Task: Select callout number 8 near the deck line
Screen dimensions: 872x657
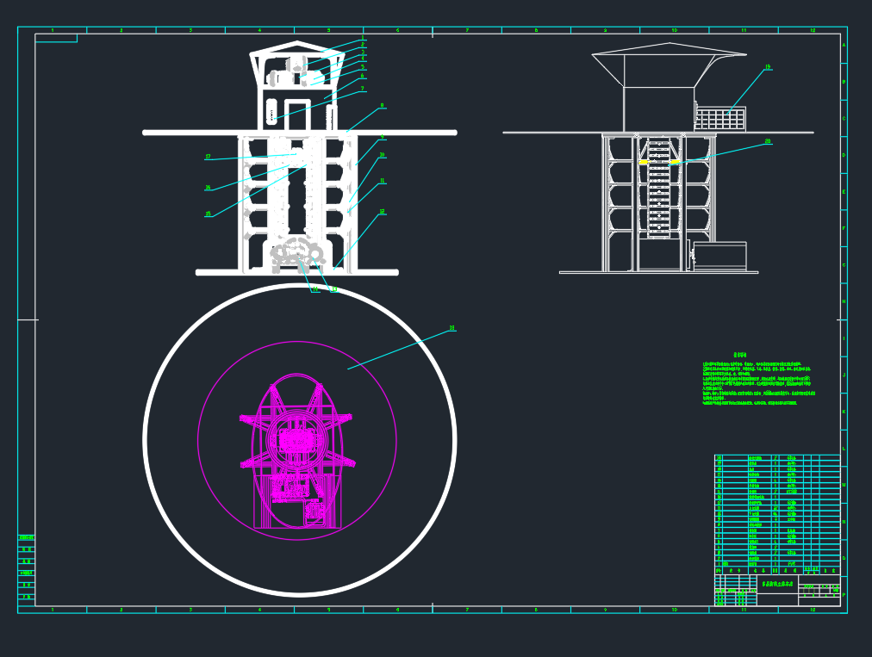Action: click(x=382, y=105)
